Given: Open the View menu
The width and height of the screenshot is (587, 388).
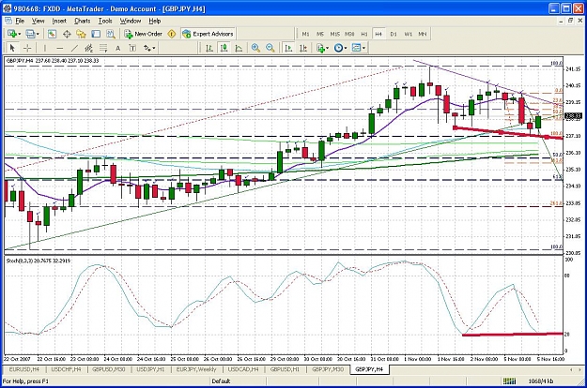Looking at the screenshot, I should [x=38, y=21].
